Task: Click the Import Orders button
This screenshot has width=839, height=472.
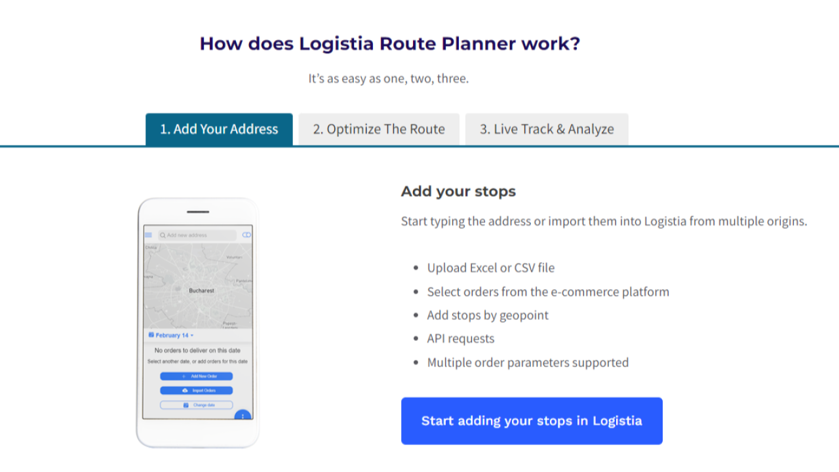Action: point(197,391)
